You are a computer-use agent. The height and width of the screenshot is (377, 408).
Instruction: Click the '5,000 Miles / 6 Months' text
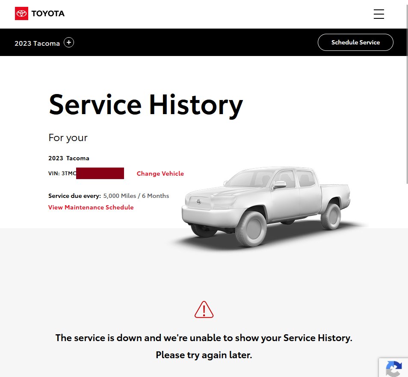tap(136, 196)
